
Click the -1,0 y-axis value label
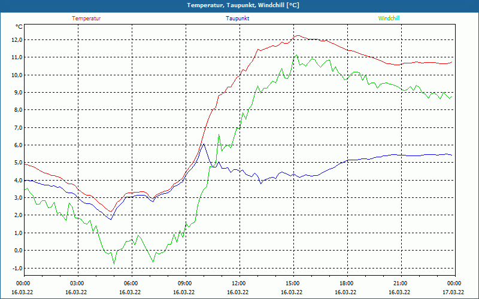pyautogui.click(x=16, y=268)
